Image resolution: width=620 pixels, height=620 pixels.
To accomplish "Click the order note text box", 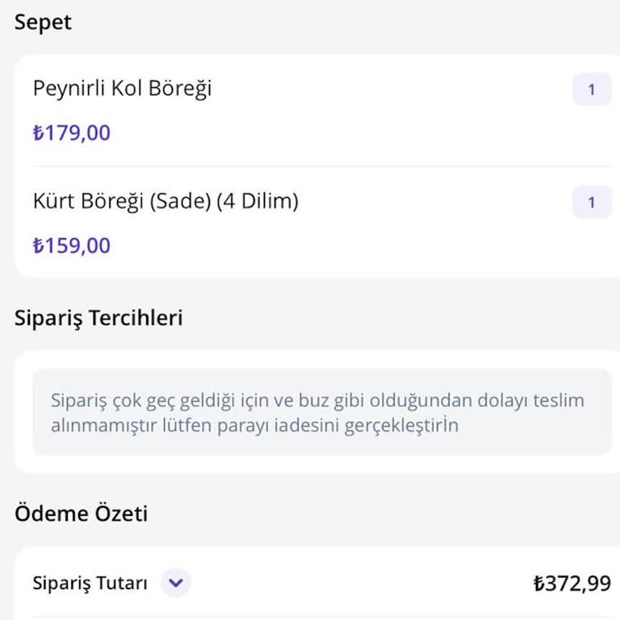I will pos(321,413).
